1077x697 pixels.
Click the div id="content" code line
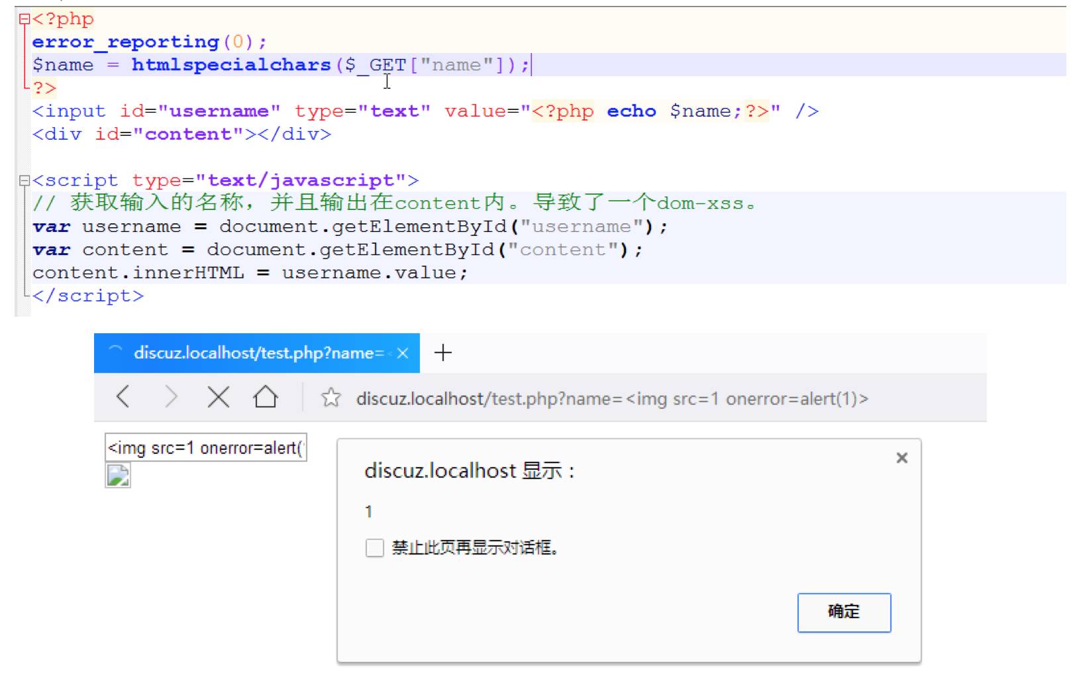181,134
